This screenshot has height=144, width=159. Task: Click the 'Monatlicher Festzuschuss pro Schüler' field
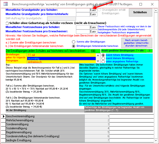[x=83, y=27]
